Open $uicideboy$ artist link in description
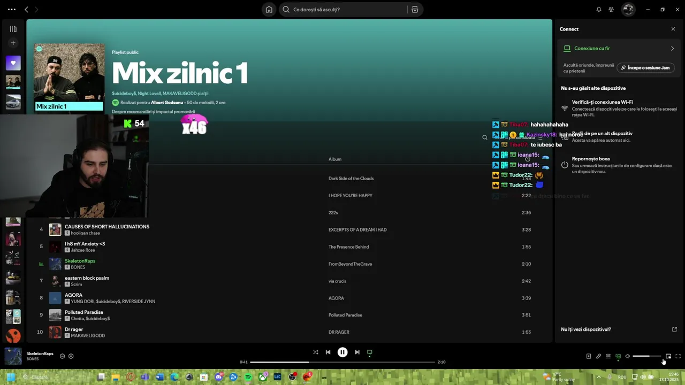685x385 pixels. 124,94
